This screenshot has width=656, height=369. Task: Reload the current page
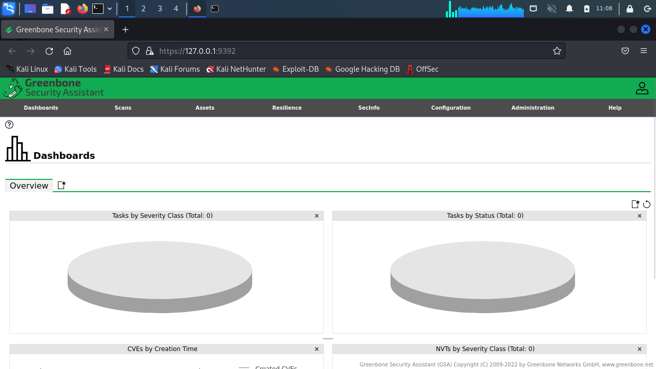pos(49,51)
